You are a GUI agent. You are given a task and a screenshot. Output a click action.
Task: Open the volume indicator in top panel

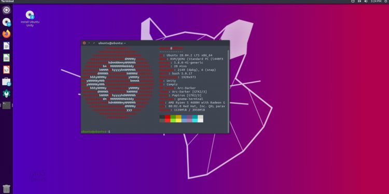tap(366, 2)
